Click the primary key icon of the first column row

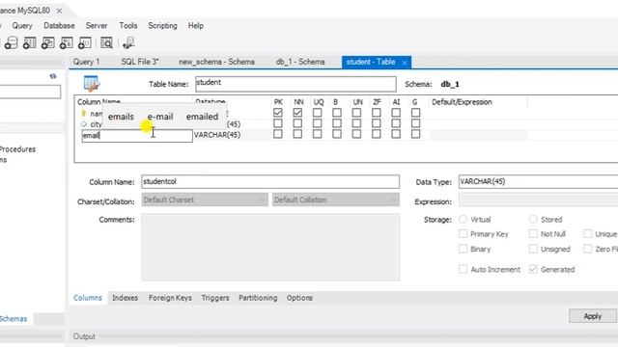(83, 114)
